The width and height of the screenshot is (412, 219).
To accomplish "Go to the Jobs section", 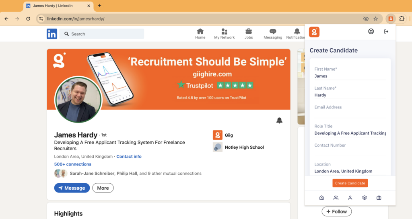I will click(249, 34).
